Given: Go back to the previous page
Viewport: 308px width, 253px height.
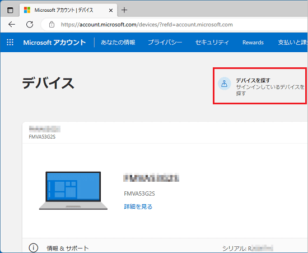Looking at the screenshot, I should pyautogui.click(x=12, y=24).
